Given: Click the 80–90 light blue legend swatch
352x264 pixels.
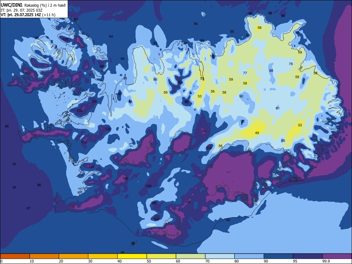Looking at the screenshot, I should [x=249, y=256].
